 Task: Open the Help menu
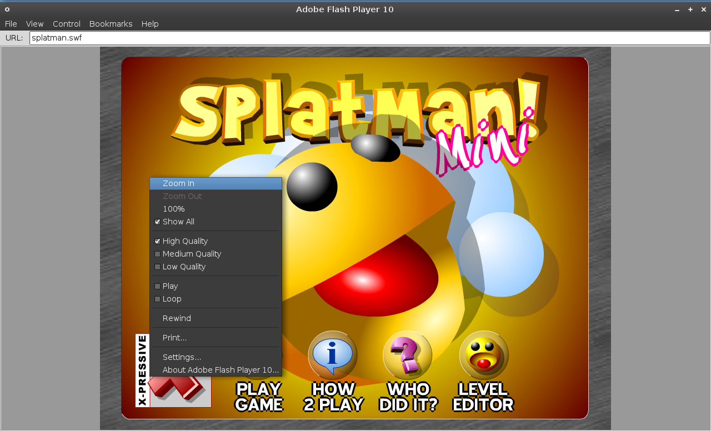[x=150, y=24]
